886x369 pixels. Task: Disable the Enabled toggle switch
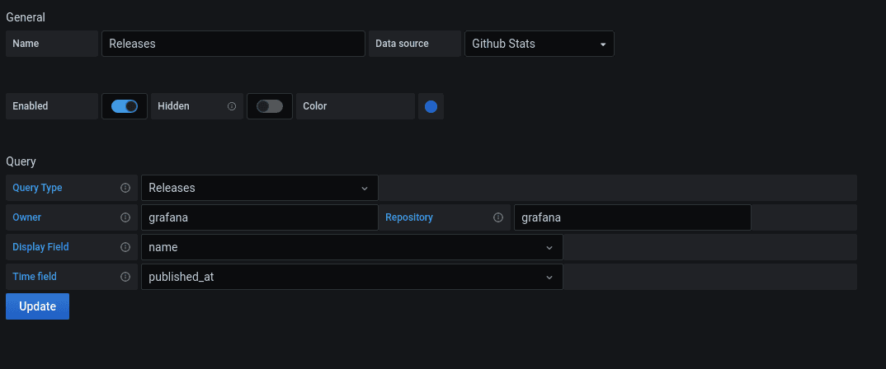pos(125,106)
